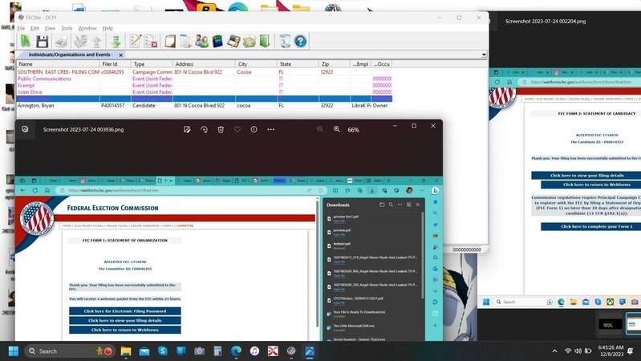
Task: Click the floppy disk Save icon in FECfile
Action: [42, 41]
